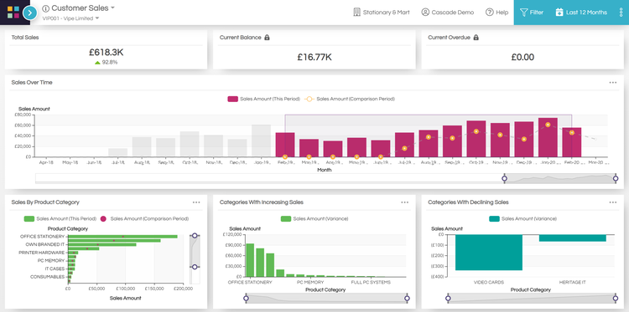Click the info icon beside Customer Sales
The image size is (629, 312).
pyautogui.click(x=46, y=8)
